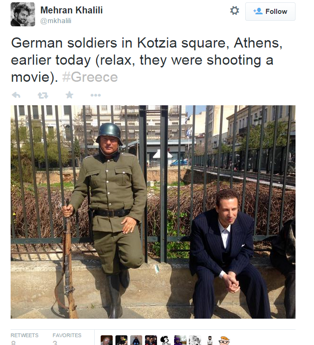Image resolution: width=314 pixels, height=345 pixels.
Task: Open Mehran Khalili's profile picture
Action: 22,14
